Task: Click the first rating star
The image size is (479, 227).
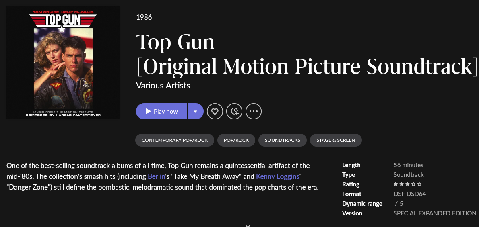Action: [396, 184]
